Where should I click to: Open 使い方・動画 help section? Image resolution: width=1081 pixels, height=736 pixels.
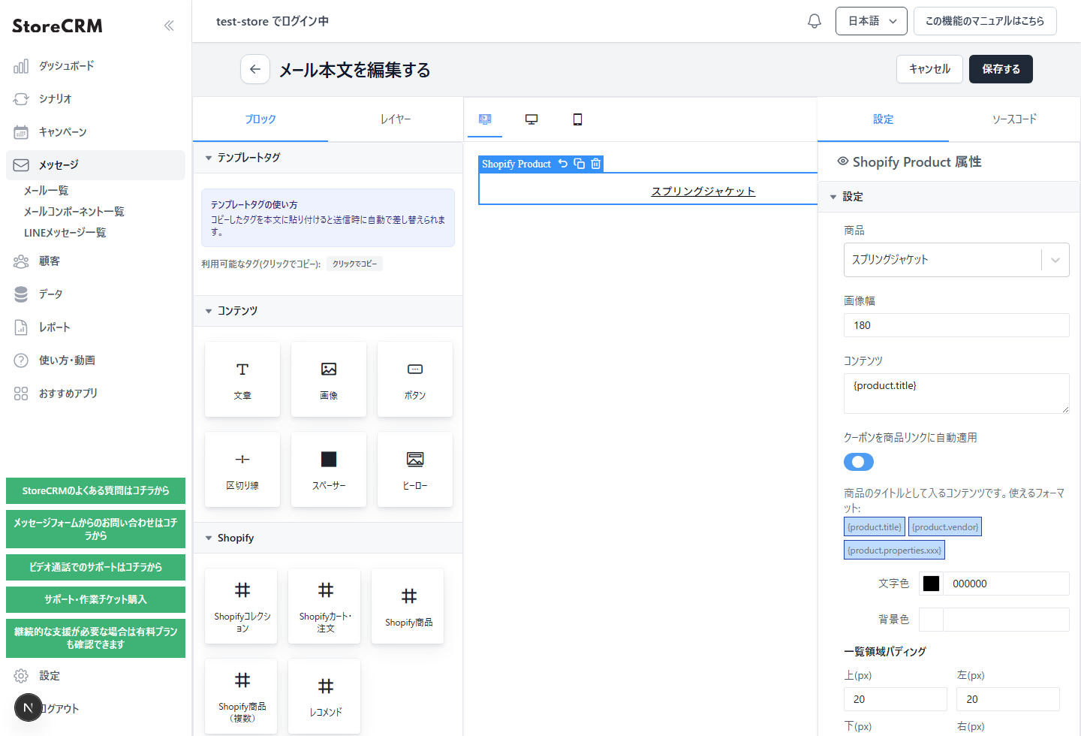tap(95, 360)
